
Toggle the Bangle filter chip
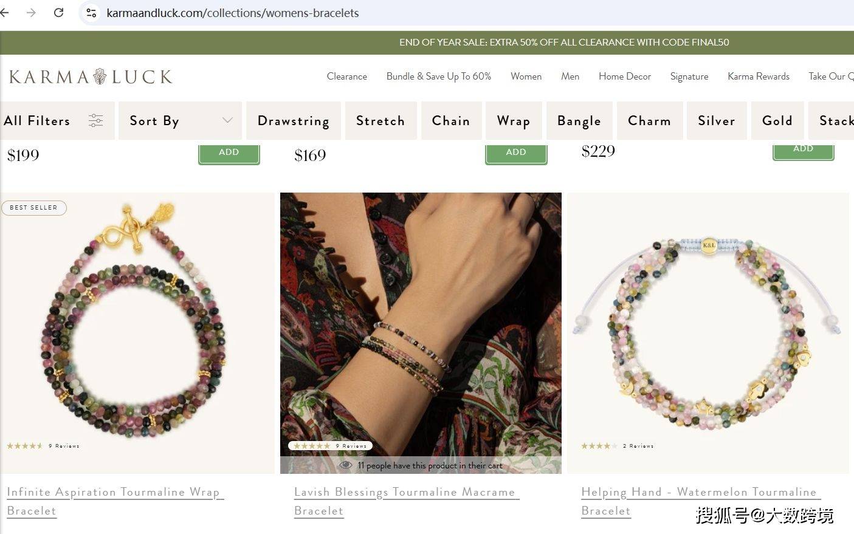point(579,121)
